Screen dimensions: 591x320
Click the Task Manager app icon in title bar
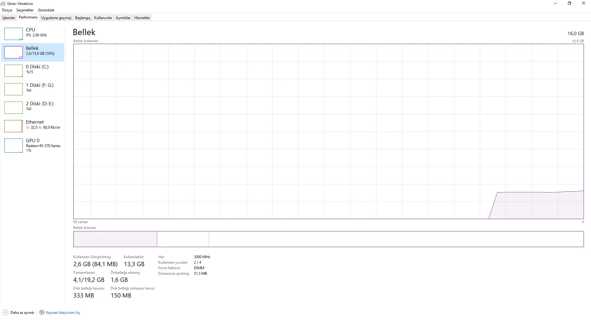point(3,3)
